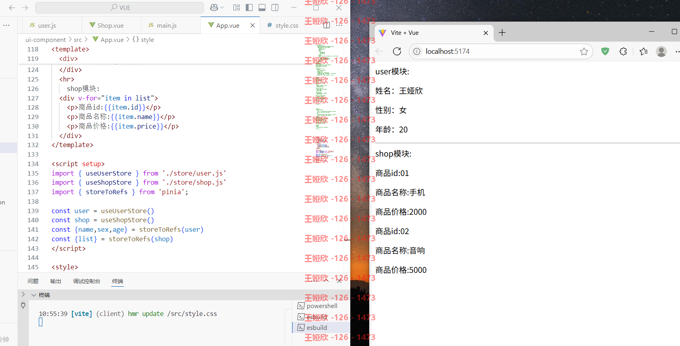Click style symbol in breadcrumb

(147, 40)
